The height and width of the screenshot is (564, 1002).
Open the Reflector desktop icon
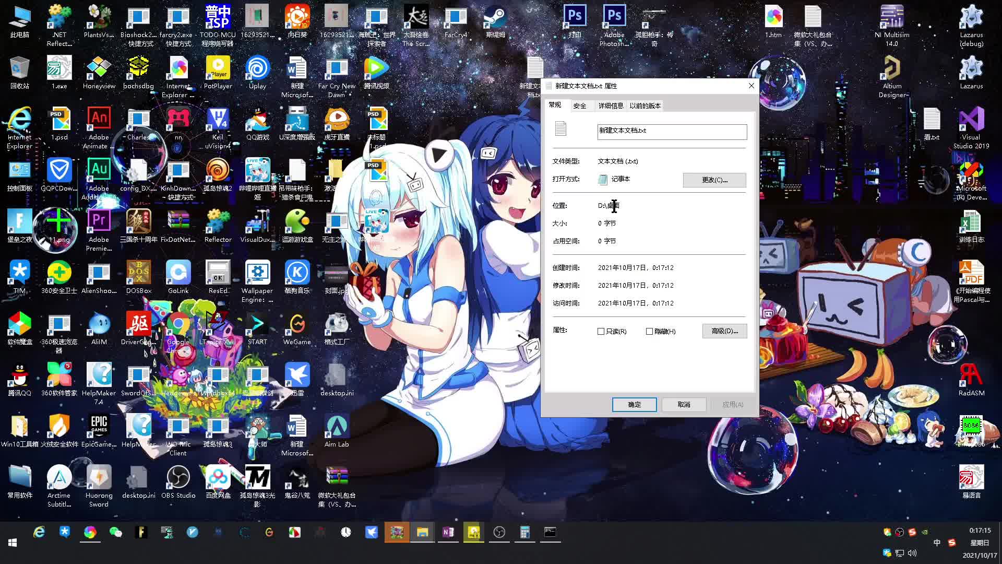(218, 227)
